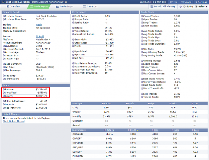Click info icon next to Lots Traded
Image resolution: width=209 pixels, height=160 pixels.
click(x=142, y=94)
